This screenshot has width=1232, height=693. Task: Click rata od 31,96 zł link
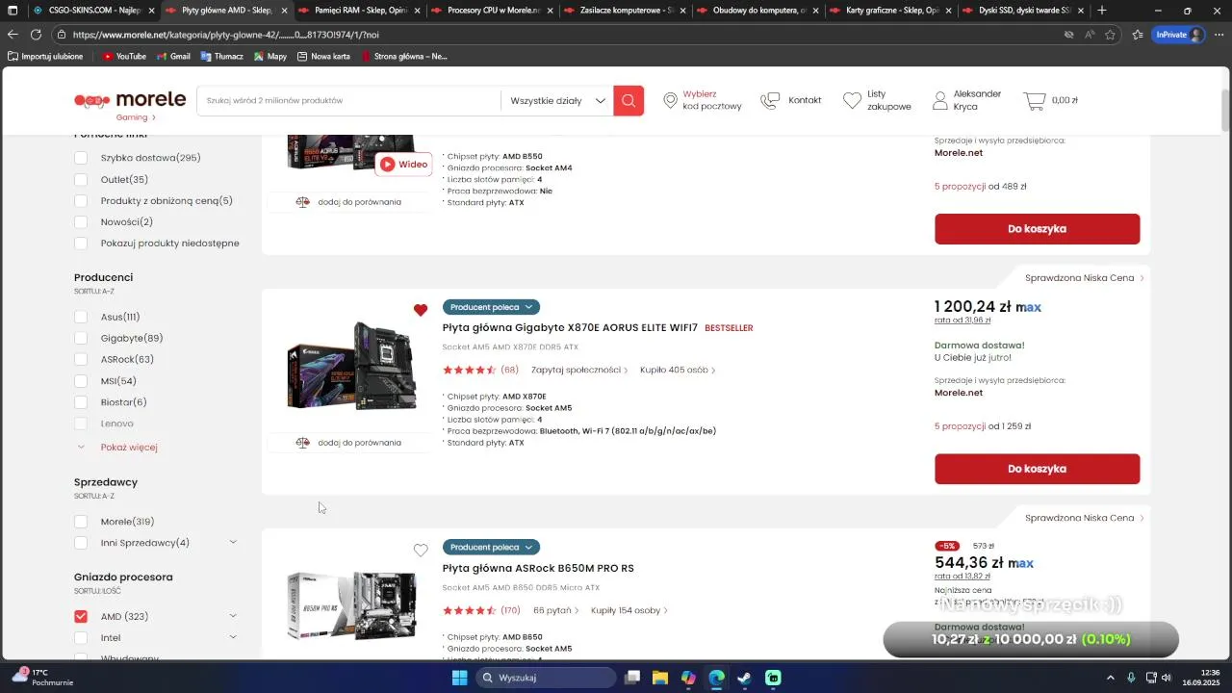coord(962,321)
